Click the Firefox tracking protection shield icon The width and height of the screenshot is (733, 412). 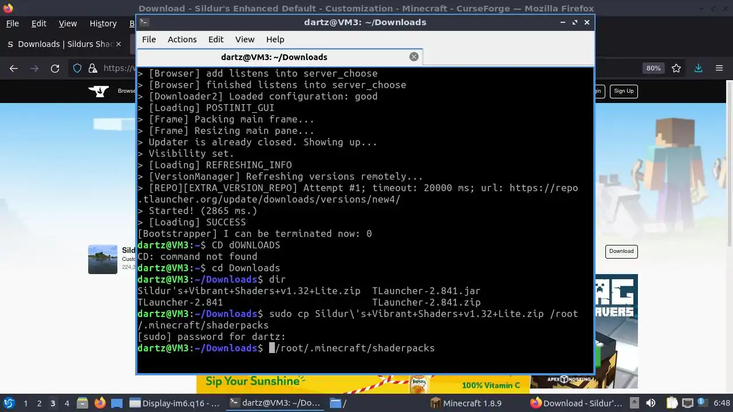click(x=77, y=68)
